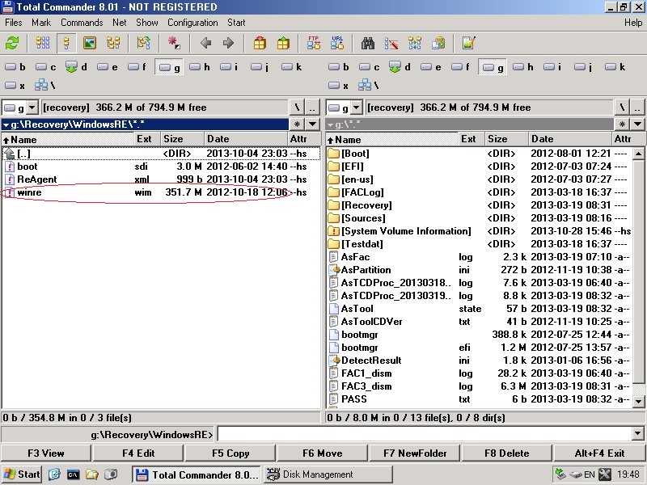Click the right panel vertical scrollbar down arrow
Image resolution: width=647 pixels, height=485 pixels.
coord(639,402)
